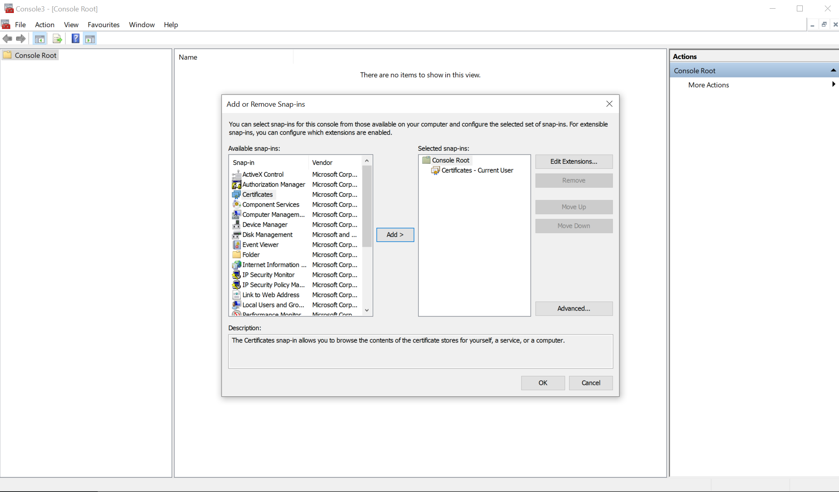Screen dimensions: 839x492
Task: Close the Add or Remove Snap-ins dialog
Action: (609, 104)
